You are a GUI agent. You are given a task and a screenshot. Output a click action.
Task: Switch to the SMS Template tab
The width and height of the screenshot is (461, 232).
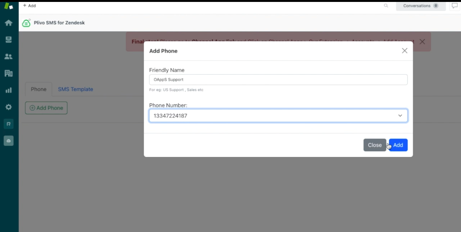(76, 89)
